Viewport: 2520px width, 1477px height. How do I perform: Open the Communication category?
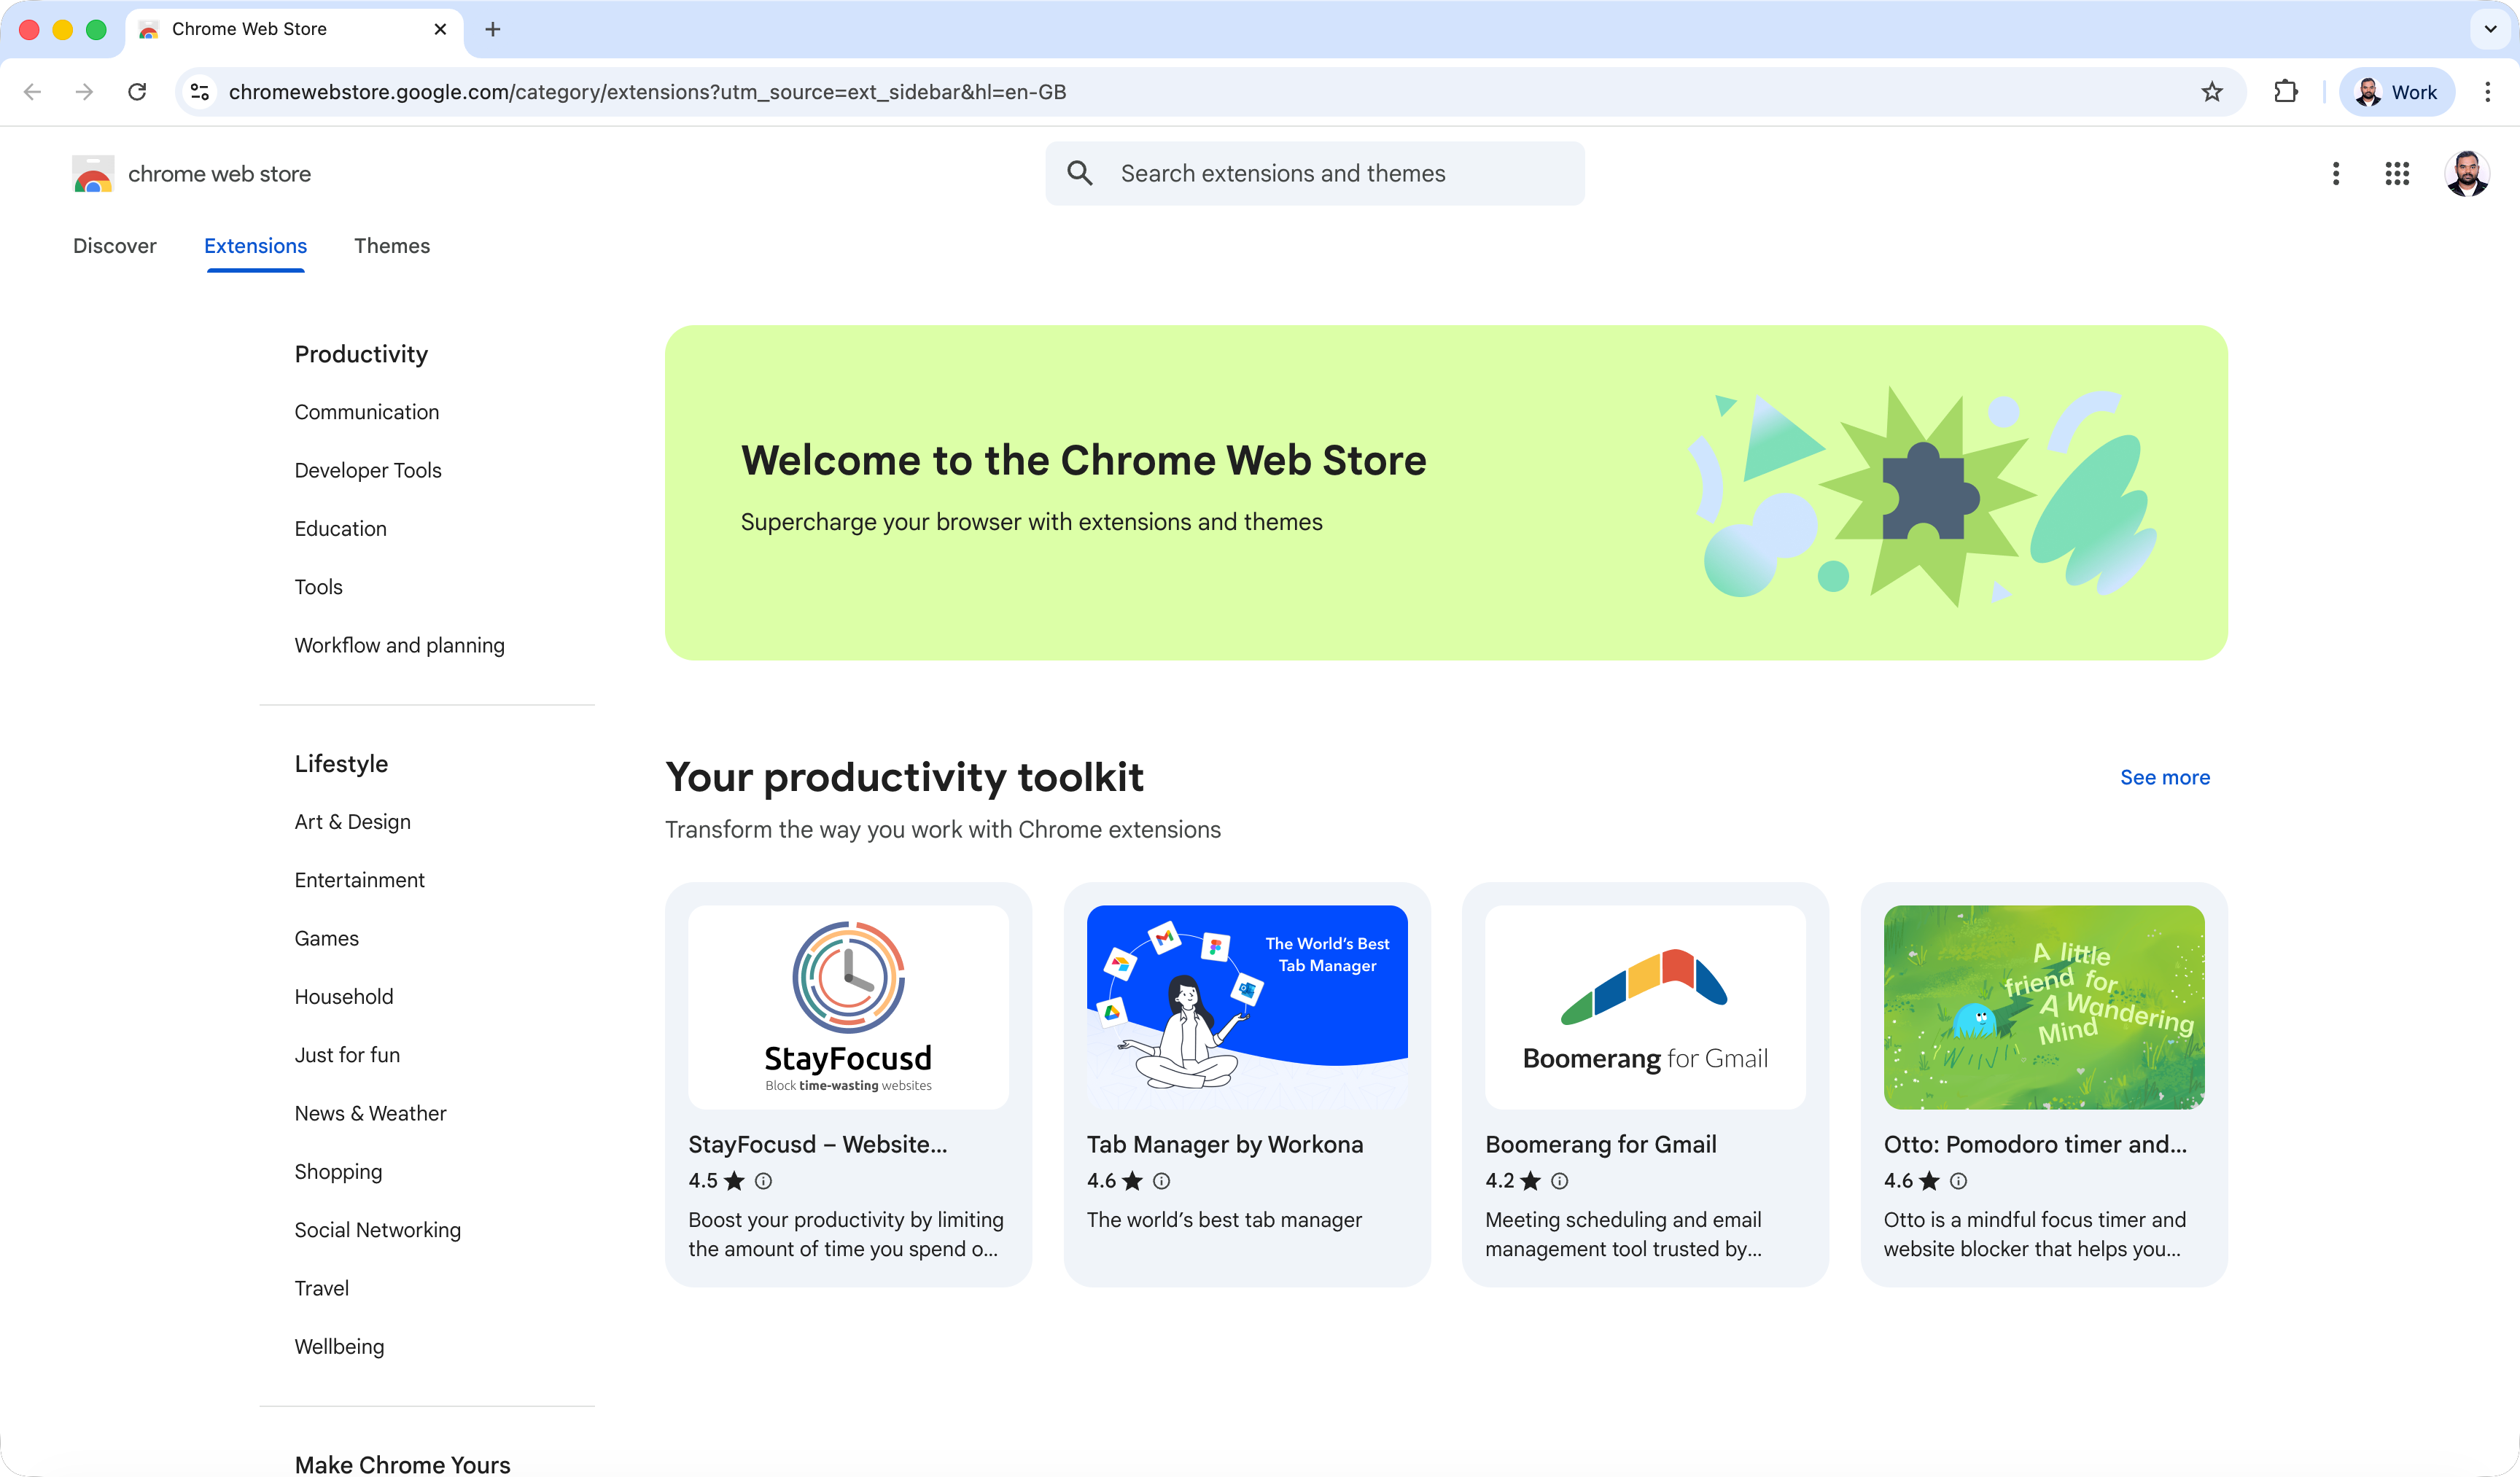tap(366, 411)
